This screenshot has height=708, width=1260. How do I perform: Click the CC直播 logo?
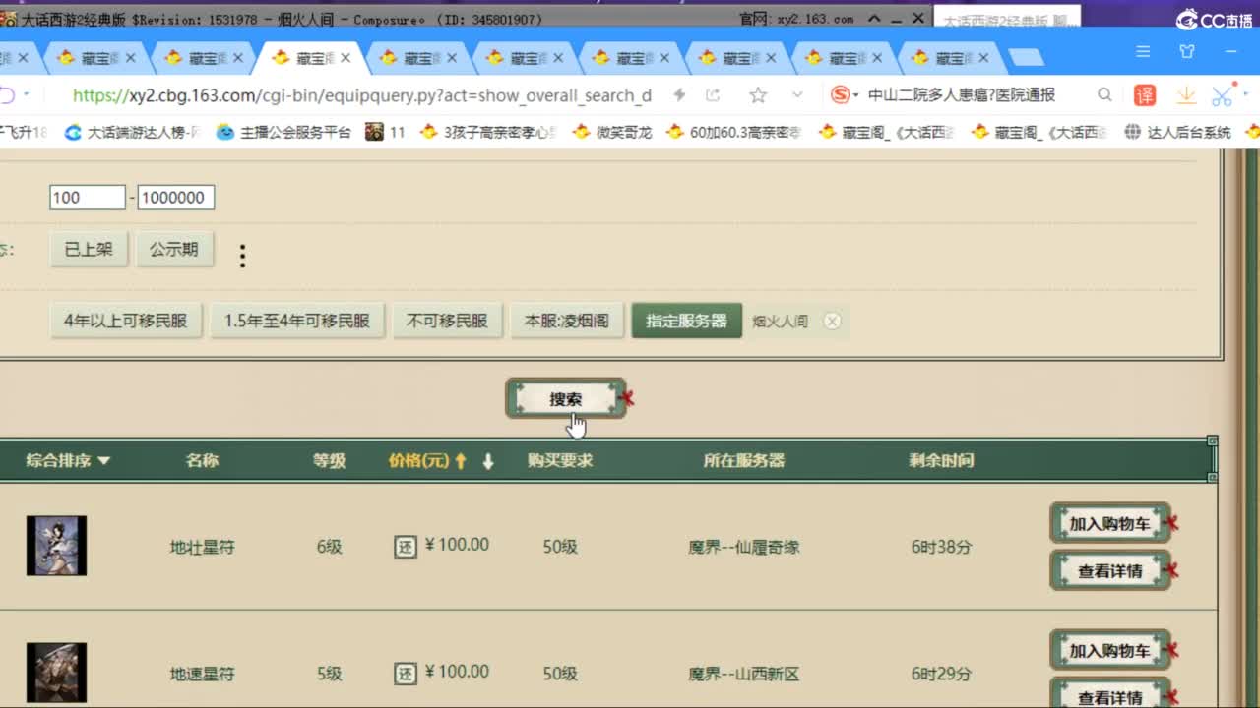(1213, 20)
